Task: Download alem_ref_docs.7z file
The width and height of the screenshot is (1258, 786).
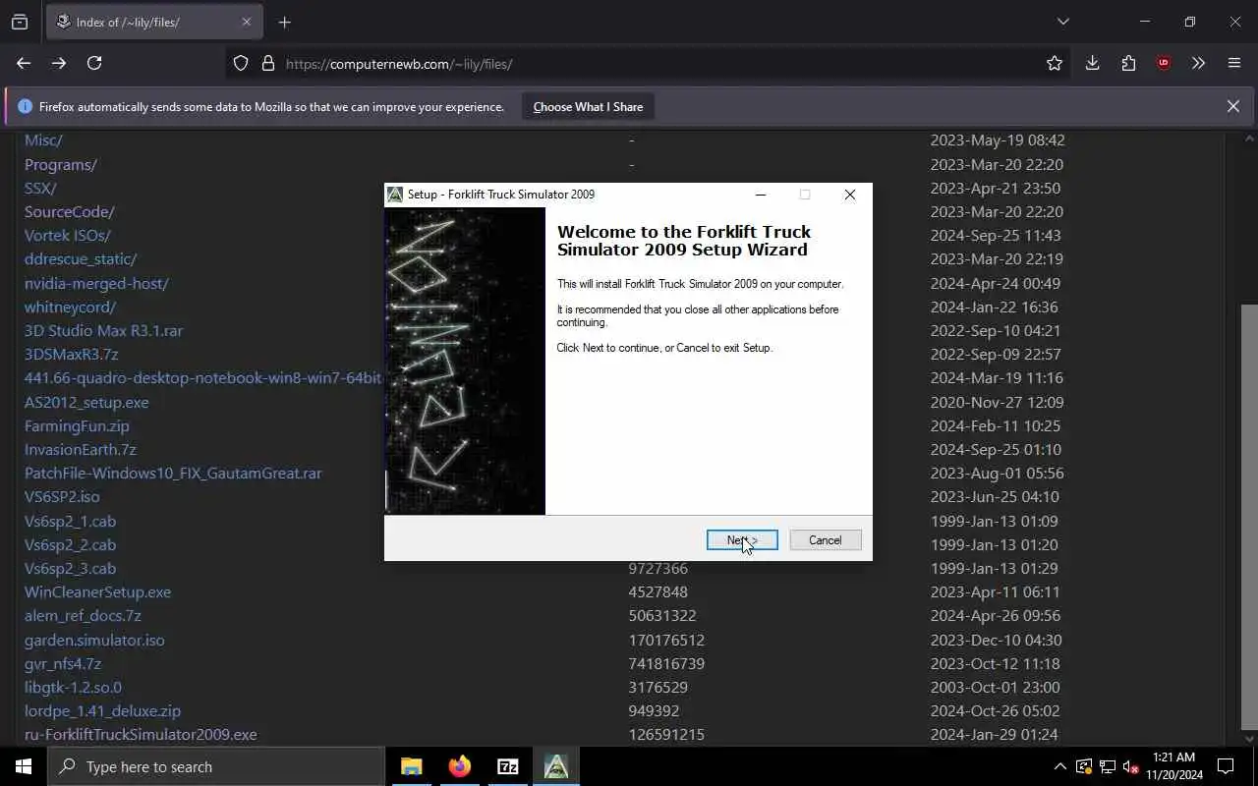Action: (x=83, y=616)
